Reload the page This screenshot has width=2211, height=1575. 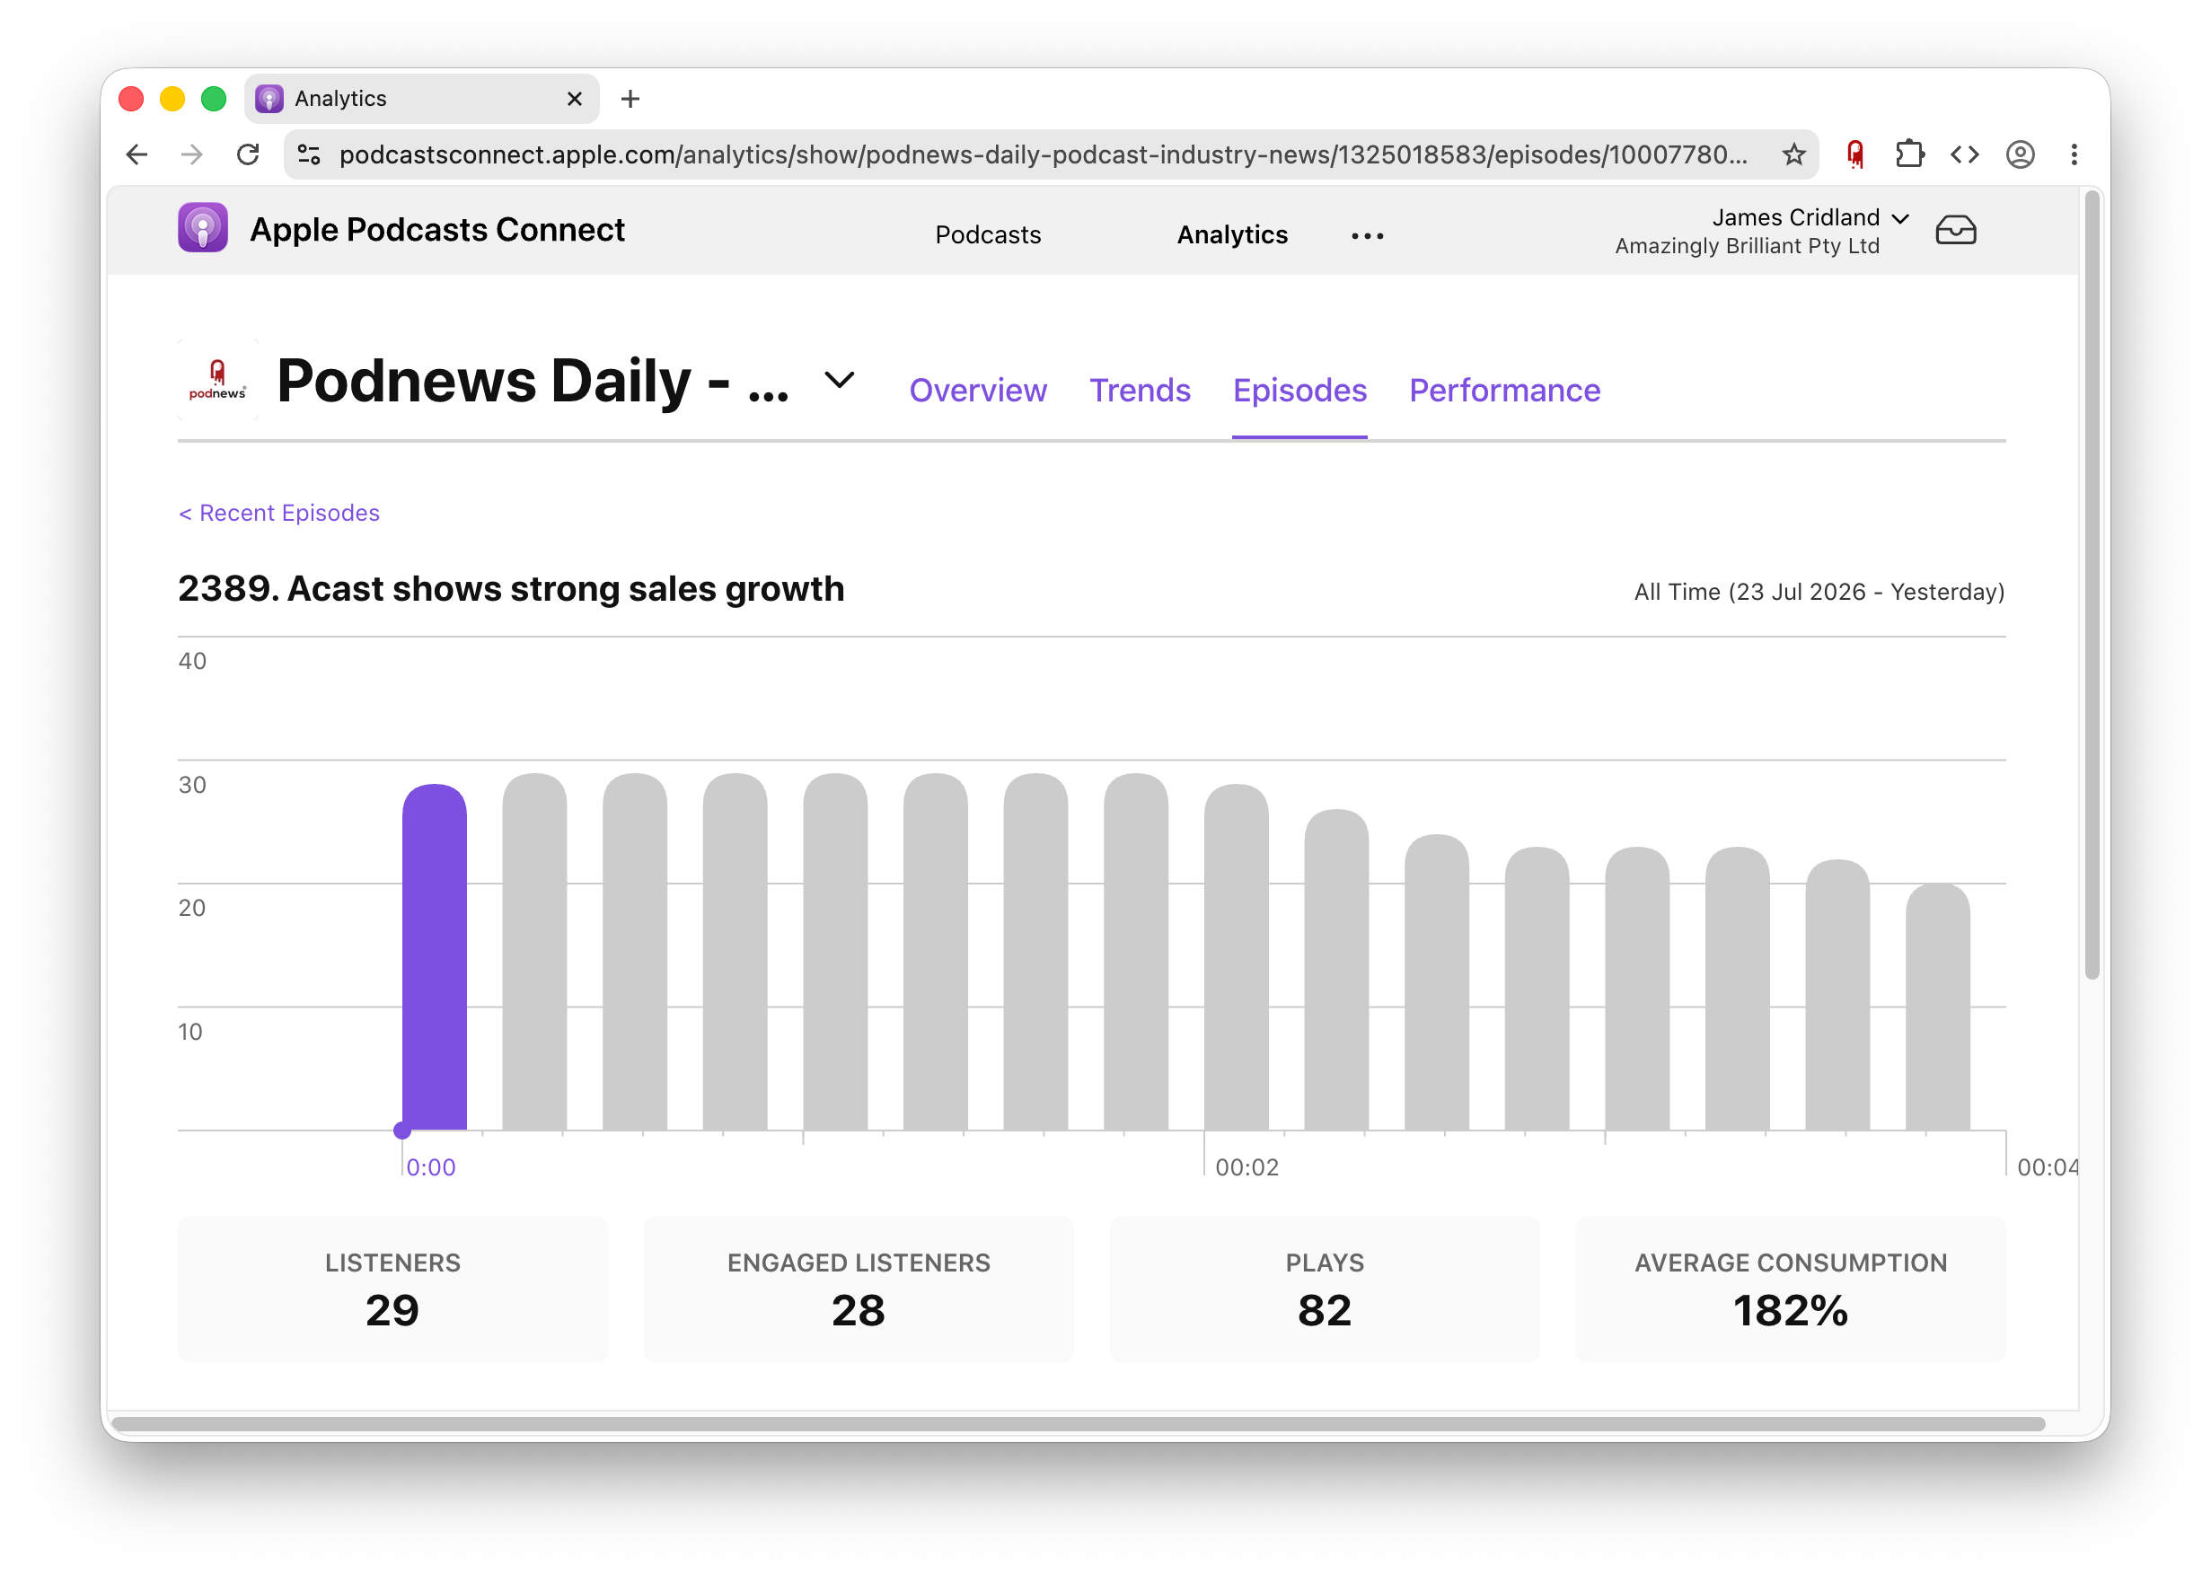(x=248, y=155)
